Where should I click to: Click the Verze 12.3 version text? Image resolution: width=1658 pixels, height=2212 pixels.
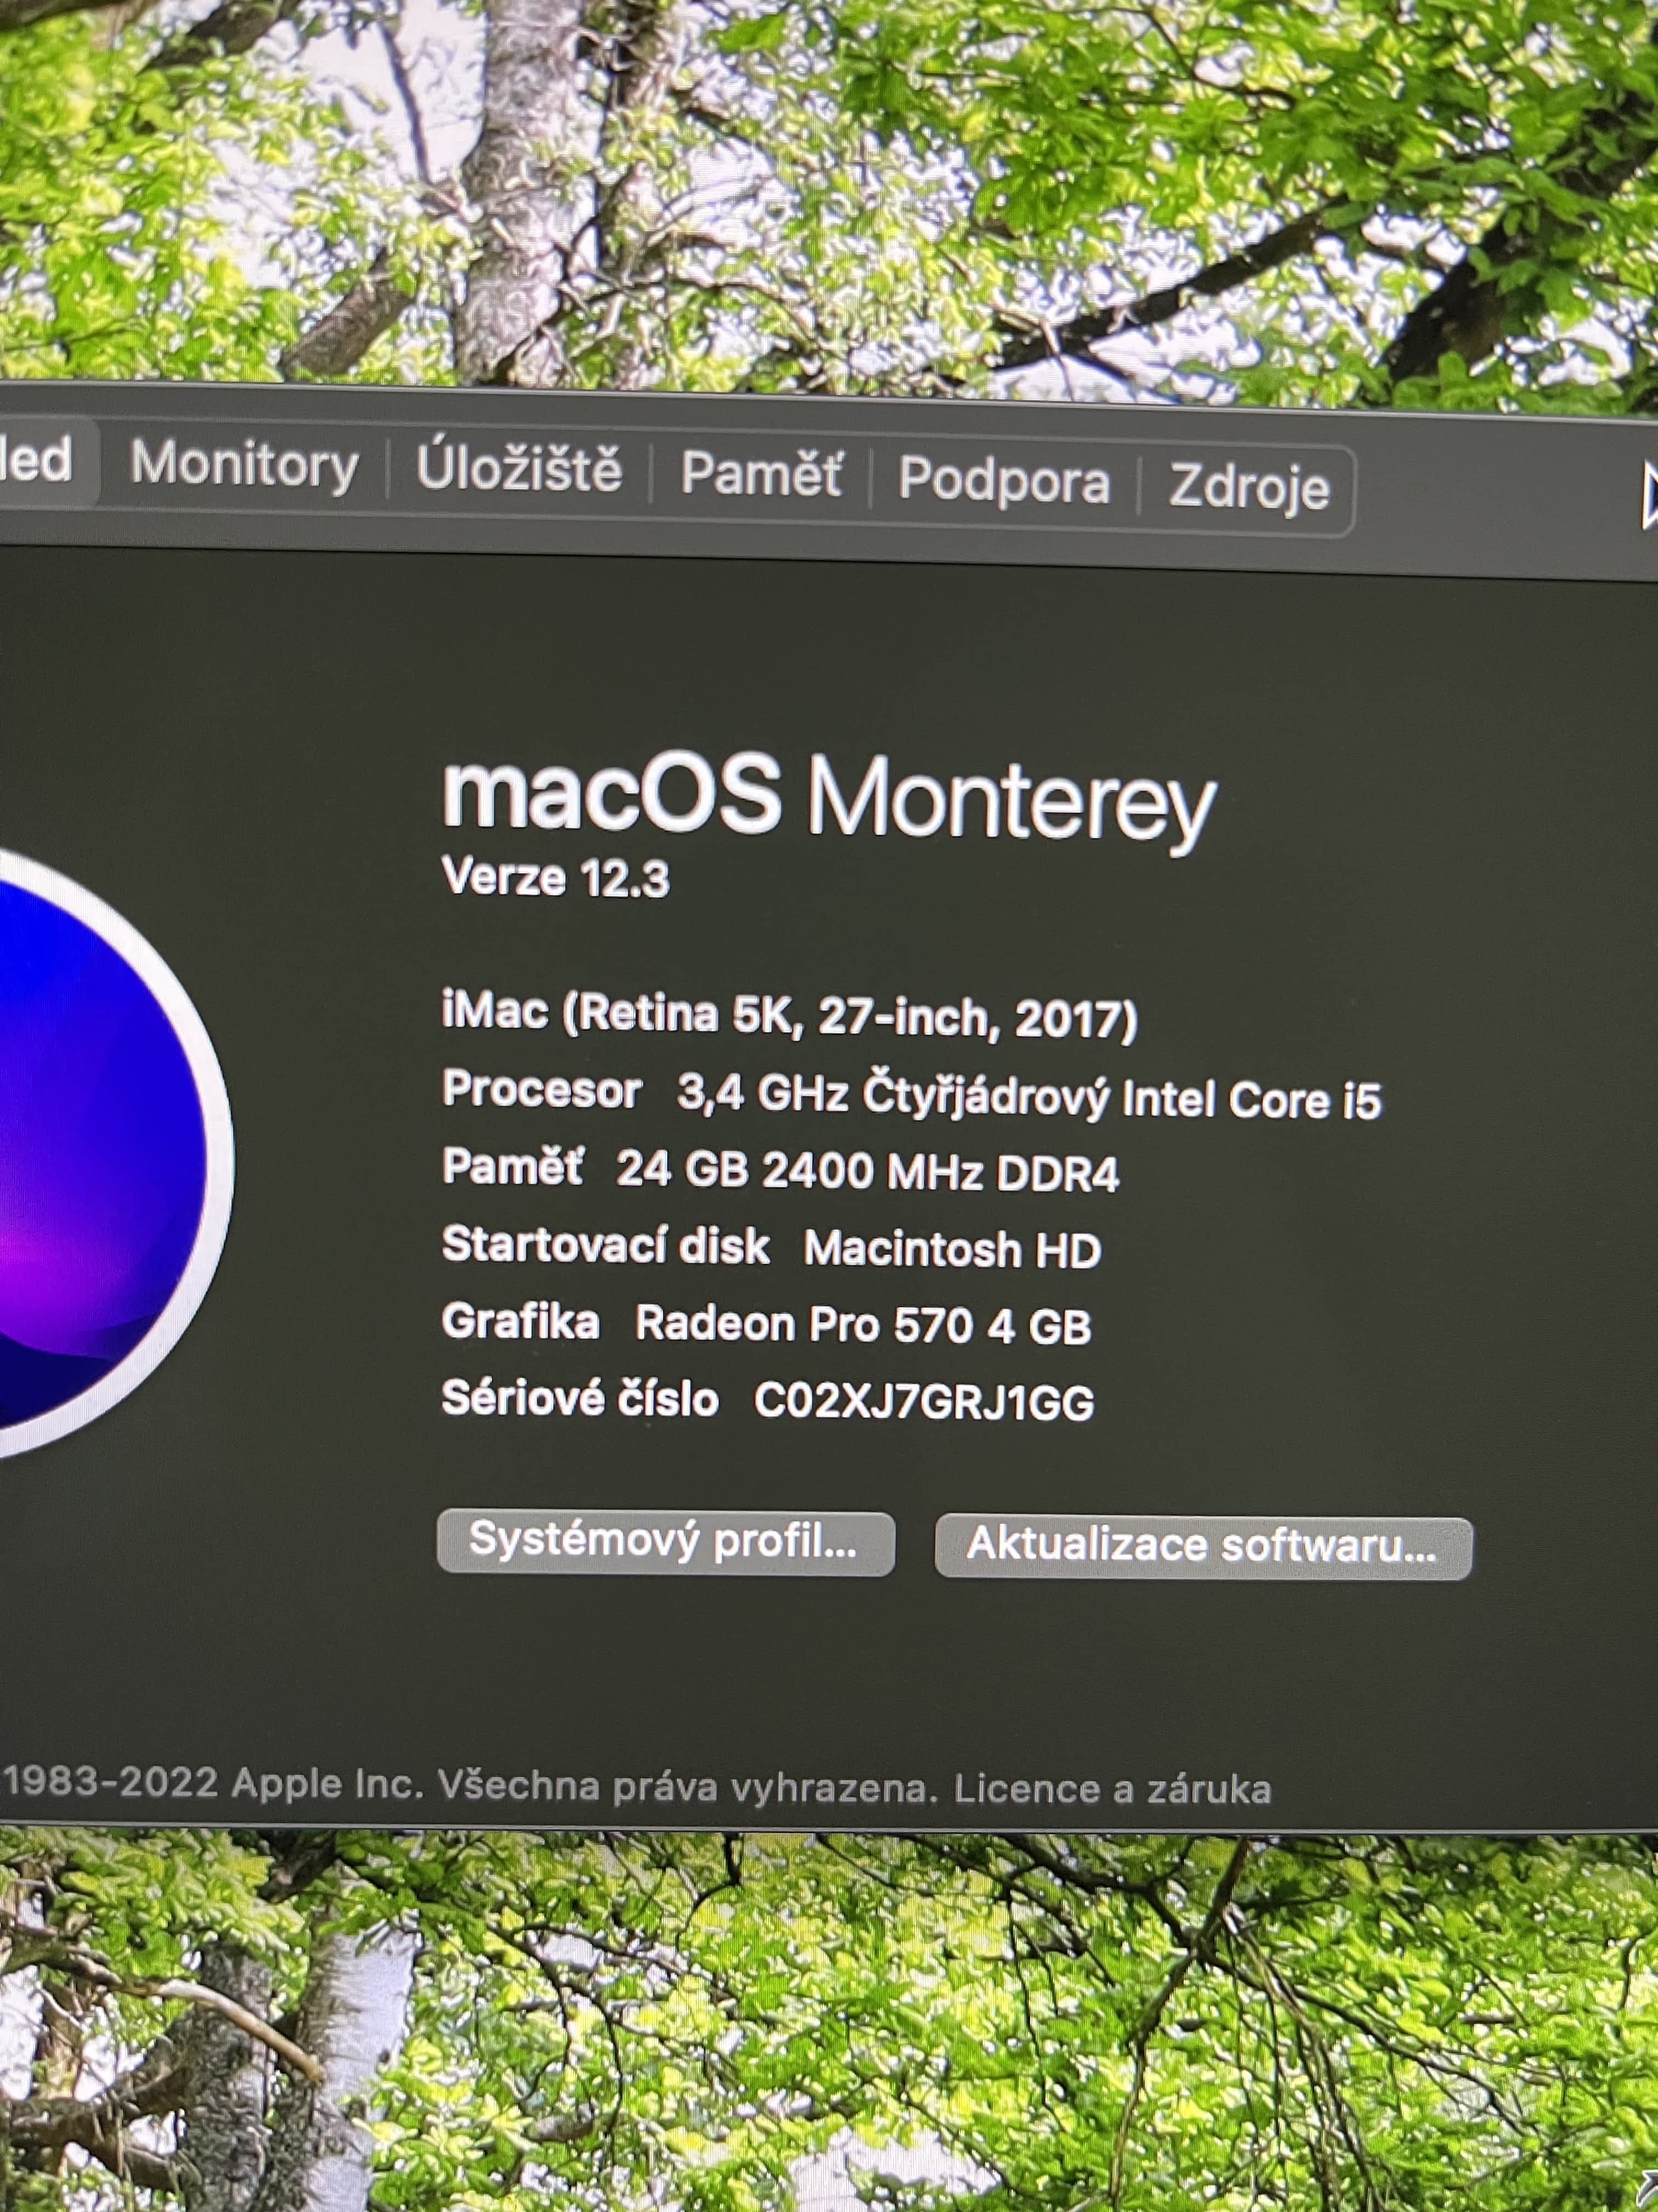click(x=555, y=878)
